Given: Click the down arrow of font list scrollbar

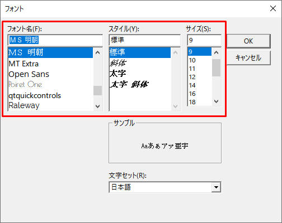Looking at the screenshot, I should 97,106.
